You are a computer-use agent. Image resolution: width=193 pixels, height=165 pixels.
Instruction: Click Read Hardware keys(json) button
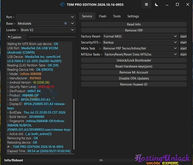coord(134,66)
